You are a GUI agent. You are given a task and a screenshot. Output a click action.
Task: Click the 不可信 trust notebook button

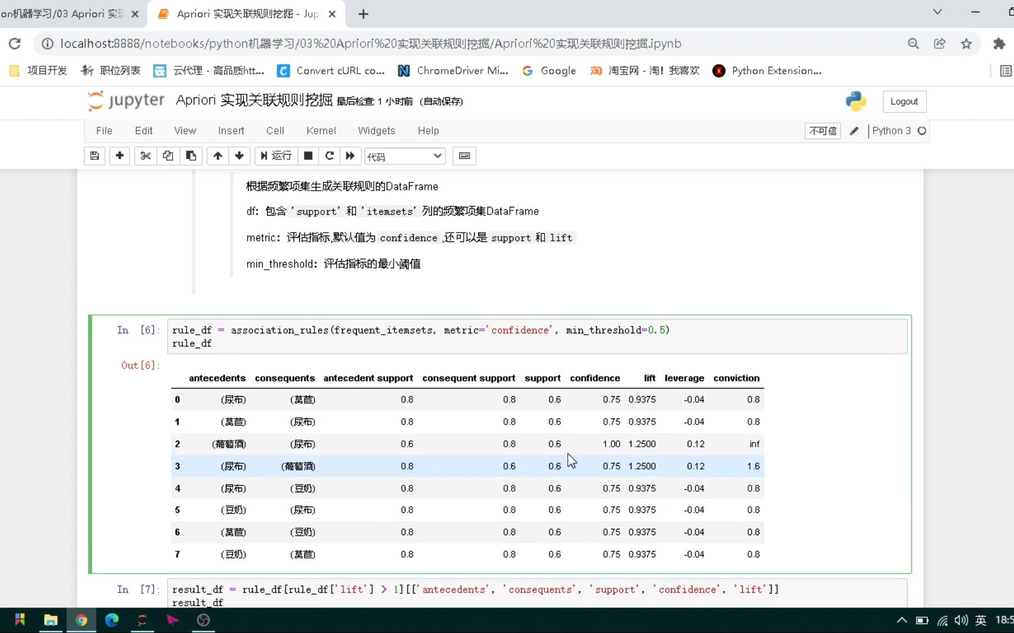pyautogui.click(x=822, y=131)
